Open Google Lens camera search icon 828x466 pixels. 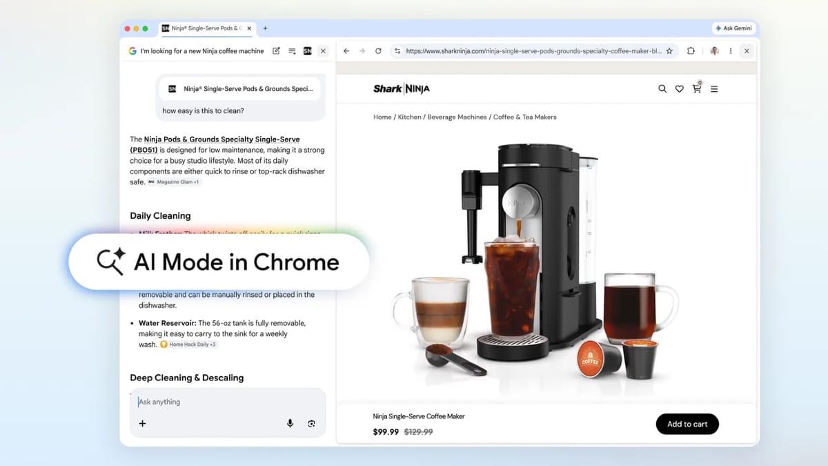tap(311, 423)
